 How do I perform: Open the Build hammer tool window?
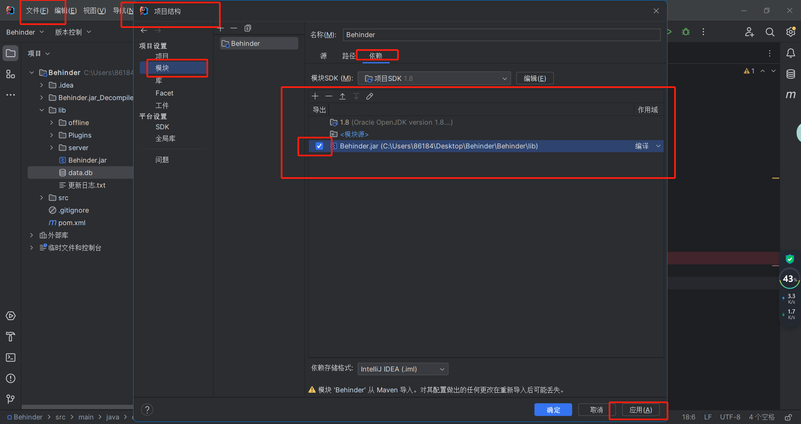point(11,337)
